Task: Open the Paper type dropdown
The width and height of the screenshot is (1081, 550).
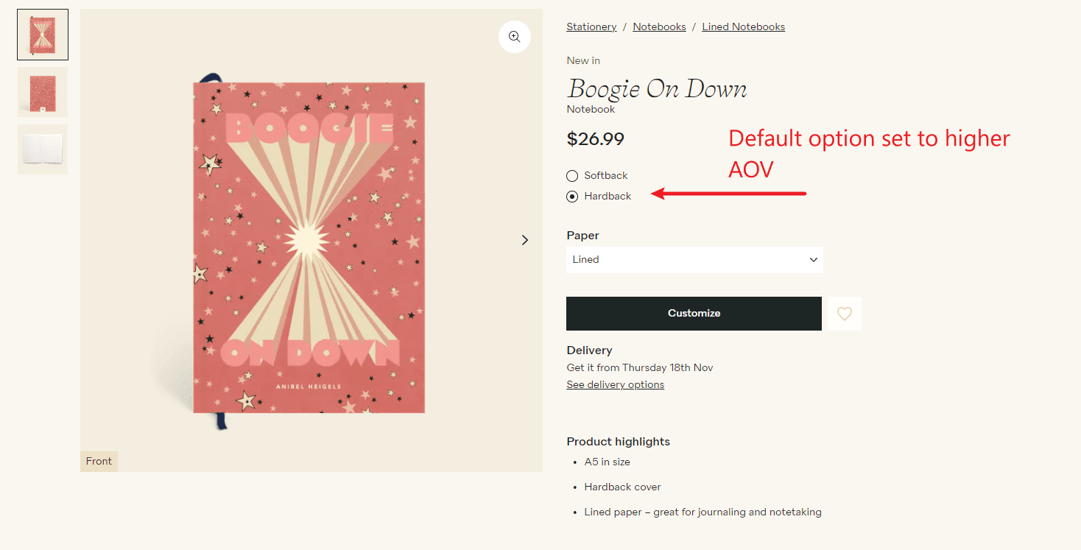Action: click(694, 260)
